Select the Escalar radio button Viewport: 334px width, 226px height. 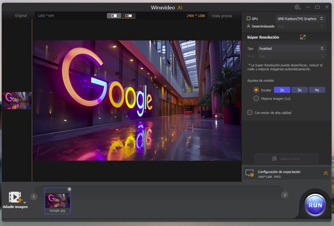point(256,90)
